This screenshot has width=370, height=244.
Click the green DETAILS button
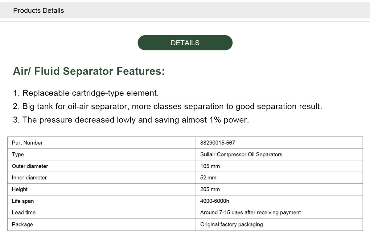(185, 43)
